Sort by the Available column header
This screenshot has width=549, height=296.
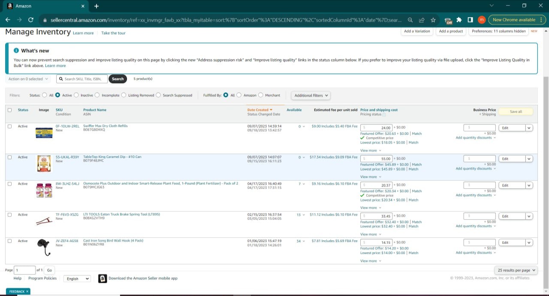294,110
